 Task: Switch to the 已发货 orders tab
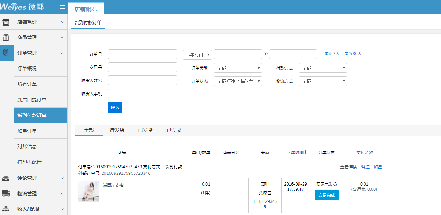[145, 130]
